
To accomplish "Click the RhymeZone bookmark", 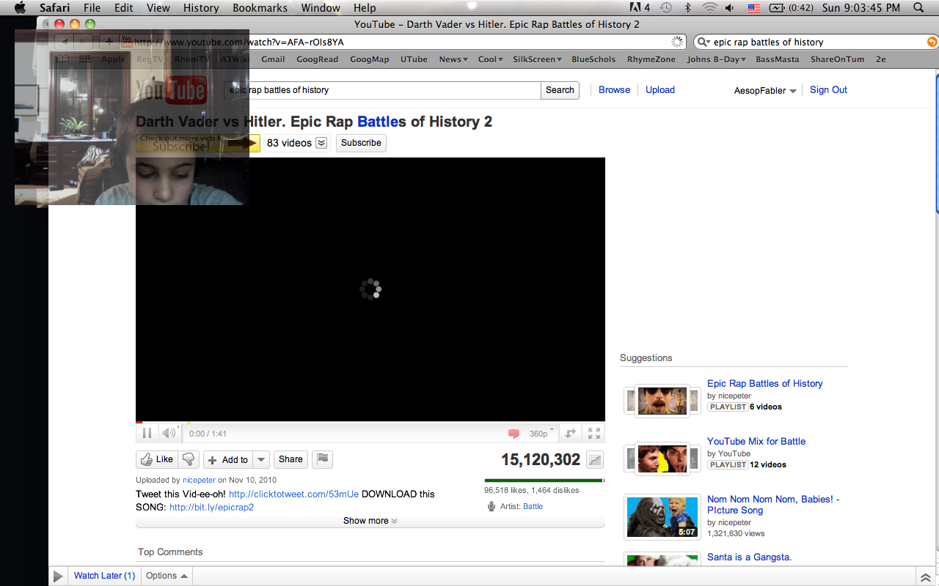I will (651, 59).
